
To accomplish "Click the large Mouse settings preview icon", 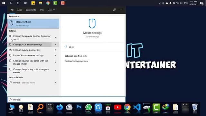I will (x=92, y=24).
